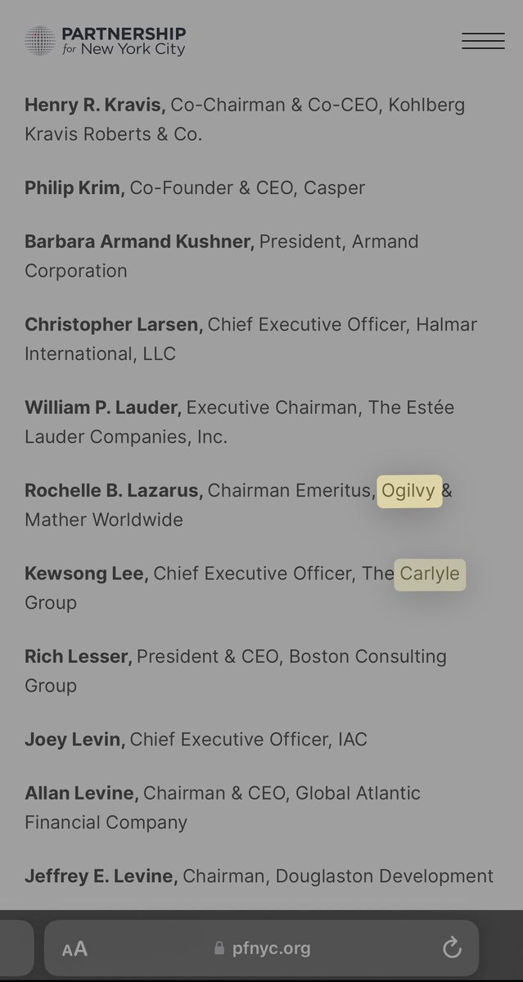Select the name Henry R. Kravis

coord(95,105)
